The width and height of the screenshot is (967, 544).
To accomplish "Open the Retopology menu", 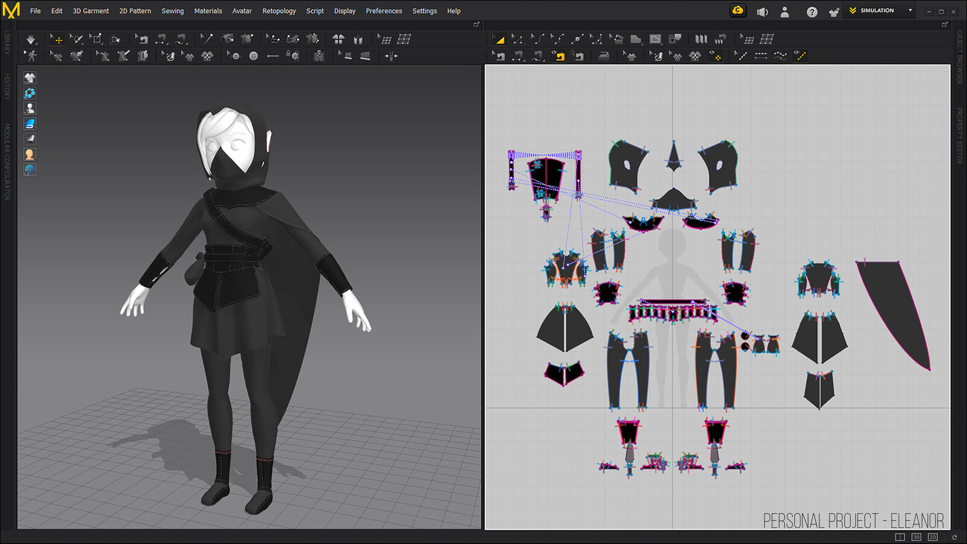I will click(x=279, y=11).
